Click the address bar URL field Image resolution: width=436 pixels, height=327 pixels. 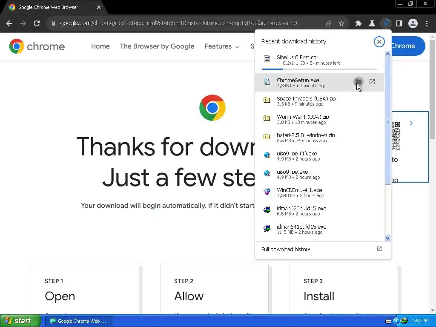[178, 23]
